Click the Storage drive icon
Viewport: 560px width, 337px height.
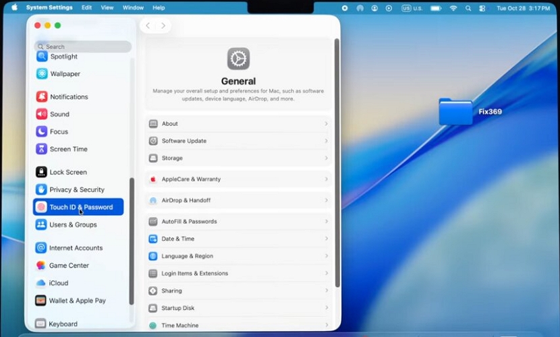point(153,158)
